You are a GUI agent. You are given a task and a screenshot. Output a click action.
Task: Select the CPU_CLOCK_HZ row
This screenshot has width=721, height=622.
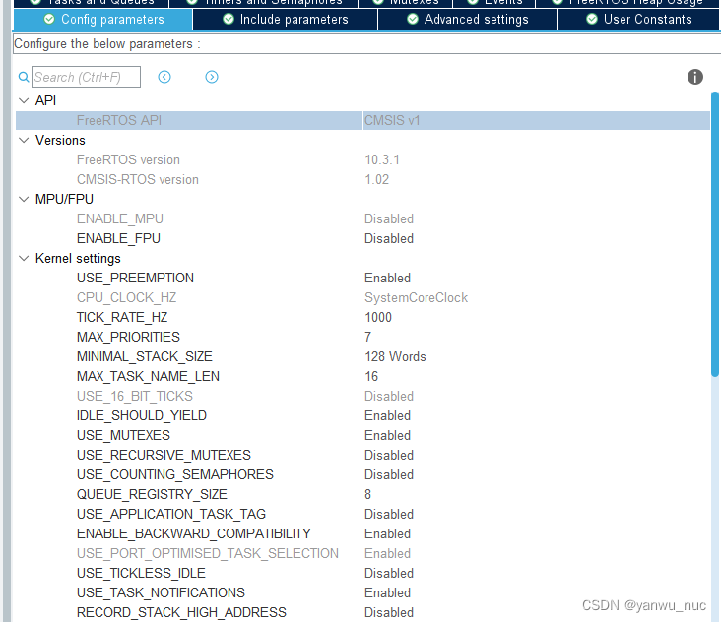pos(362,297)
